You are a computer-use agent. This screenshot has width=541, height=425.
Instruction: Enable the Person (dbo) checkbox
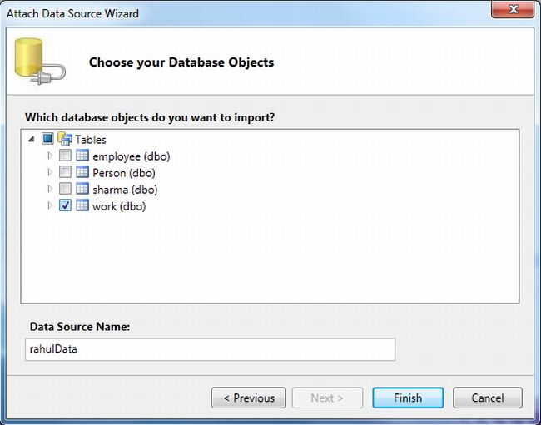pos(65,173)
